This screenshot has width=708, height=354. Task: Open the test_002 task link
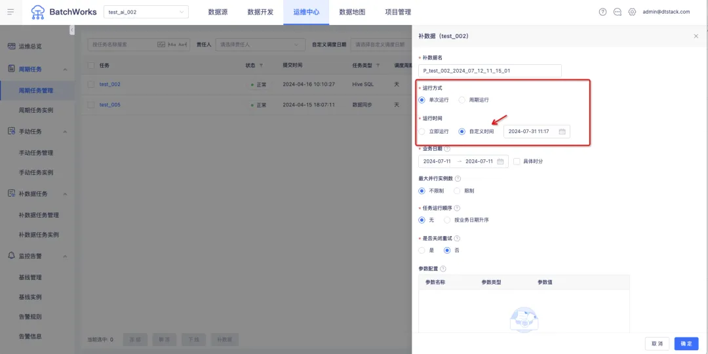click(x=109, y=85)
